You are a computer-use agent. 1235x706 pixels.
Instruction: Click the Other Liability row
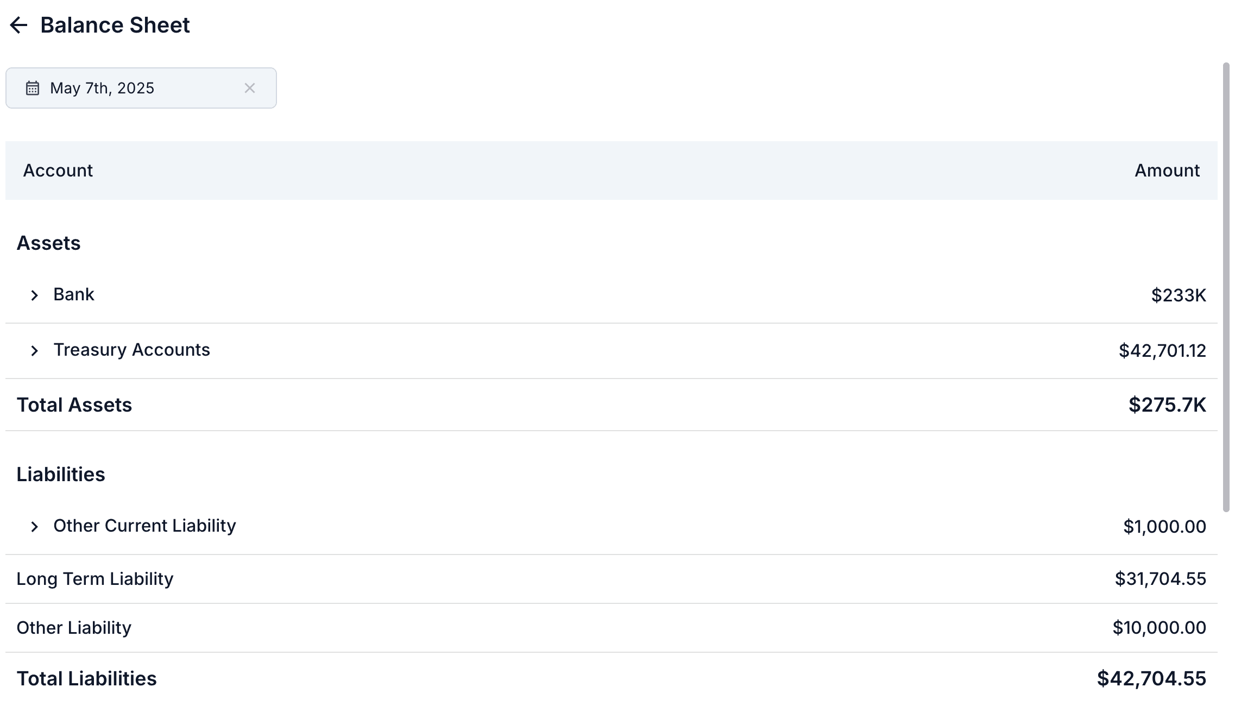[74, 627]
